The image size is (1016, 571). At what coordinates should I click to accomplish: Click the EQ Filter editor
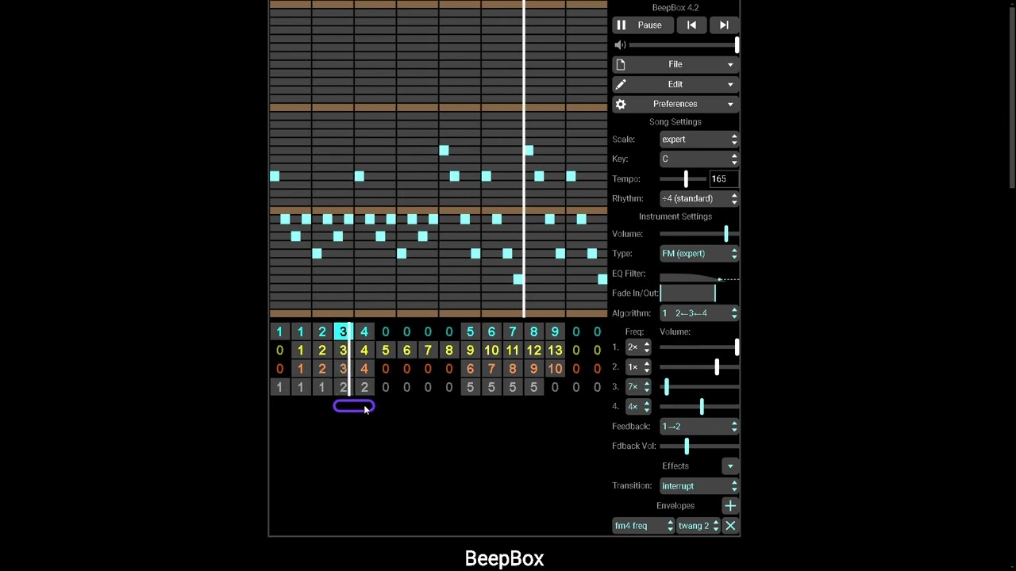coord(699,274)
